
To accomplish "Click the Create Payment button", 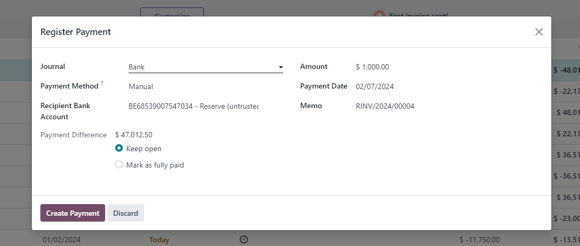I will click(x=72, y=213).
